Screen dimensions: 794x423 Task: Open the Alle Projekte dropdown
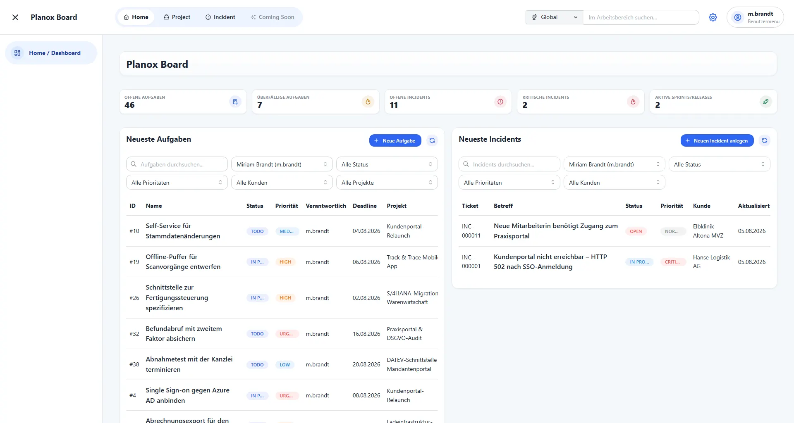[x=387, y=182]
